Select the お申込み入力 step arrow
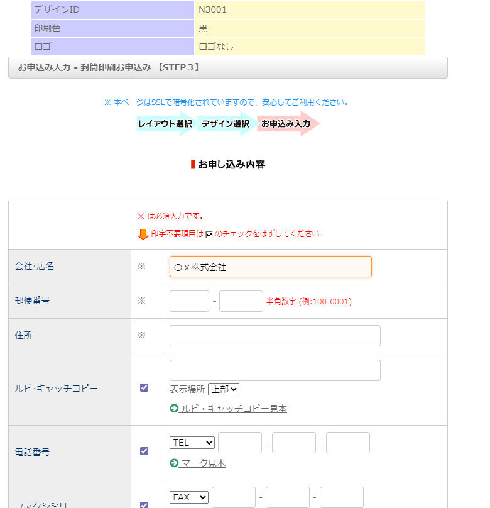490x508 pixels. 288,124
